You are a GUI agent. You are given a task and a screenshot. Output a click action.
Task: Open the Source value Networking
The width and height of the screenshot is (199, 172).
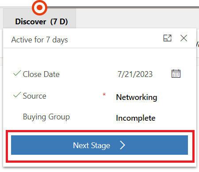(137, 97)
